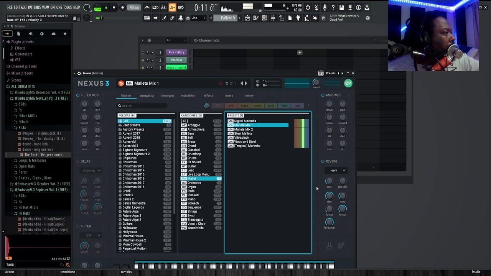Screen dimensions: 491x276
Task: Select the Kick - Glory channel button
Action: (176, 53)
